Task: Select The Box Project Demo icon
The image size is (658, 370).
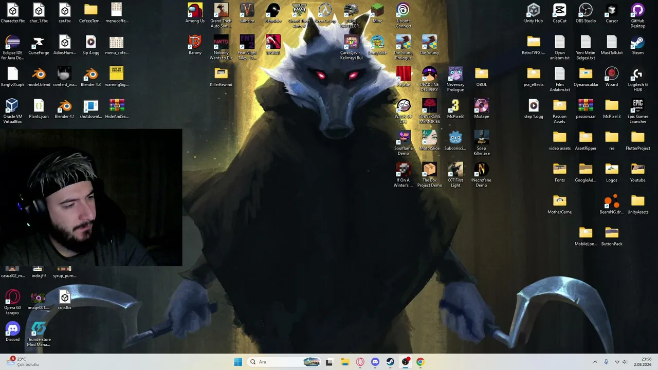Action: [x=429, y=175]
